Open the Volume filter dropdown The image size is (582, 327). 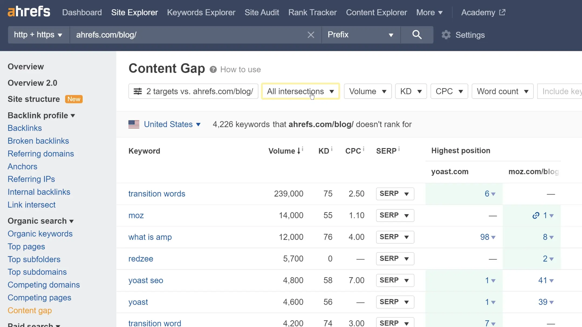(368, 91)
